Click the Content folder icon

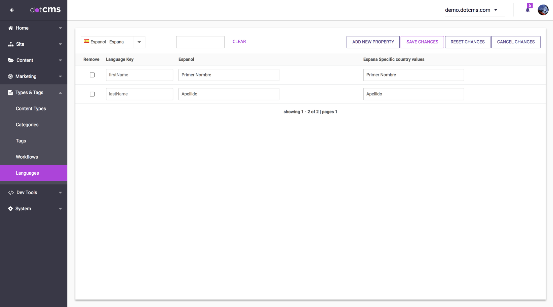(x=11, y=60)
